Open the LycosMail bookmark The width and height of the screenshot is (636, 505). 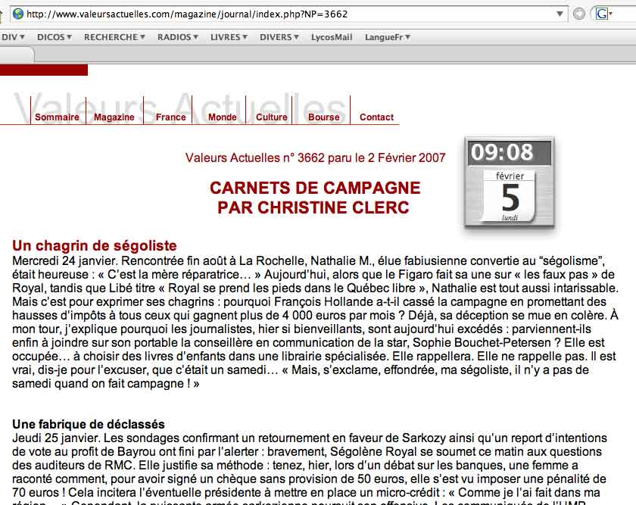coord(332,37)
